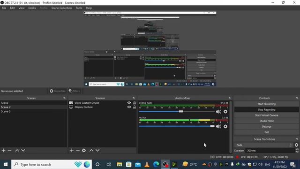Open VLC from the taskbar
Viewport: 300px width, 169px height.
point(147,164)
